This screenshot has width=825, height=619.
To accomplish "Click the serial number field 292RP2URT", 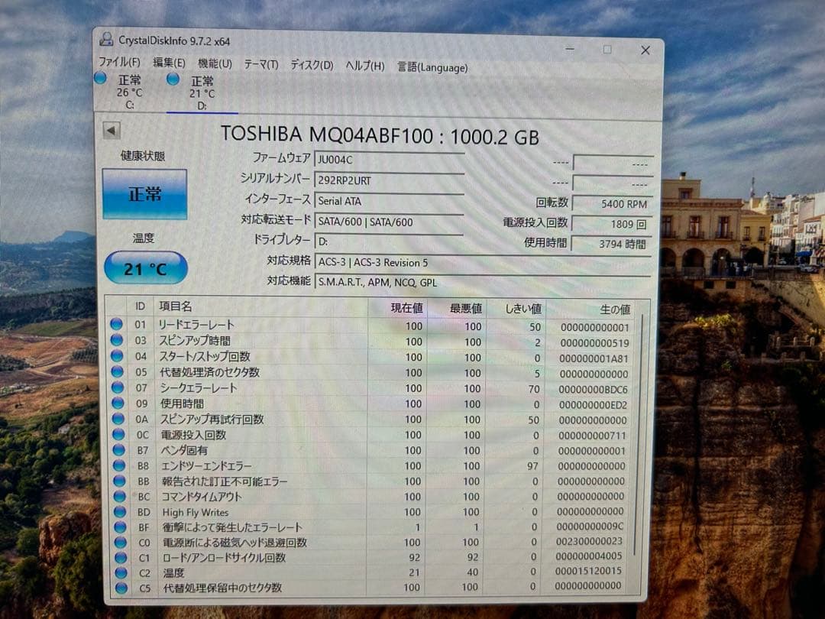I will point(389,180).
